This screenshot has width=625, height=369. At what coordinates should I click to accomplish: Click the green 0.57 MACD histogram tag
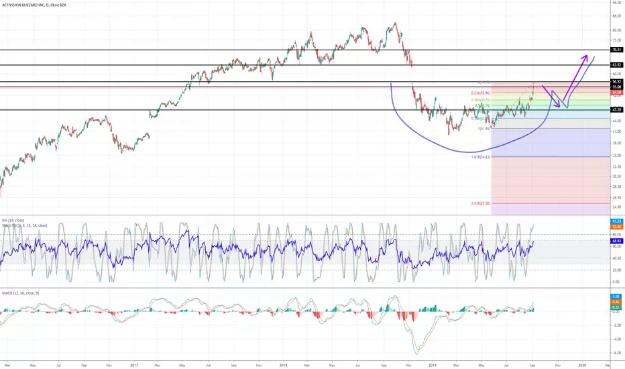point(616,307)
